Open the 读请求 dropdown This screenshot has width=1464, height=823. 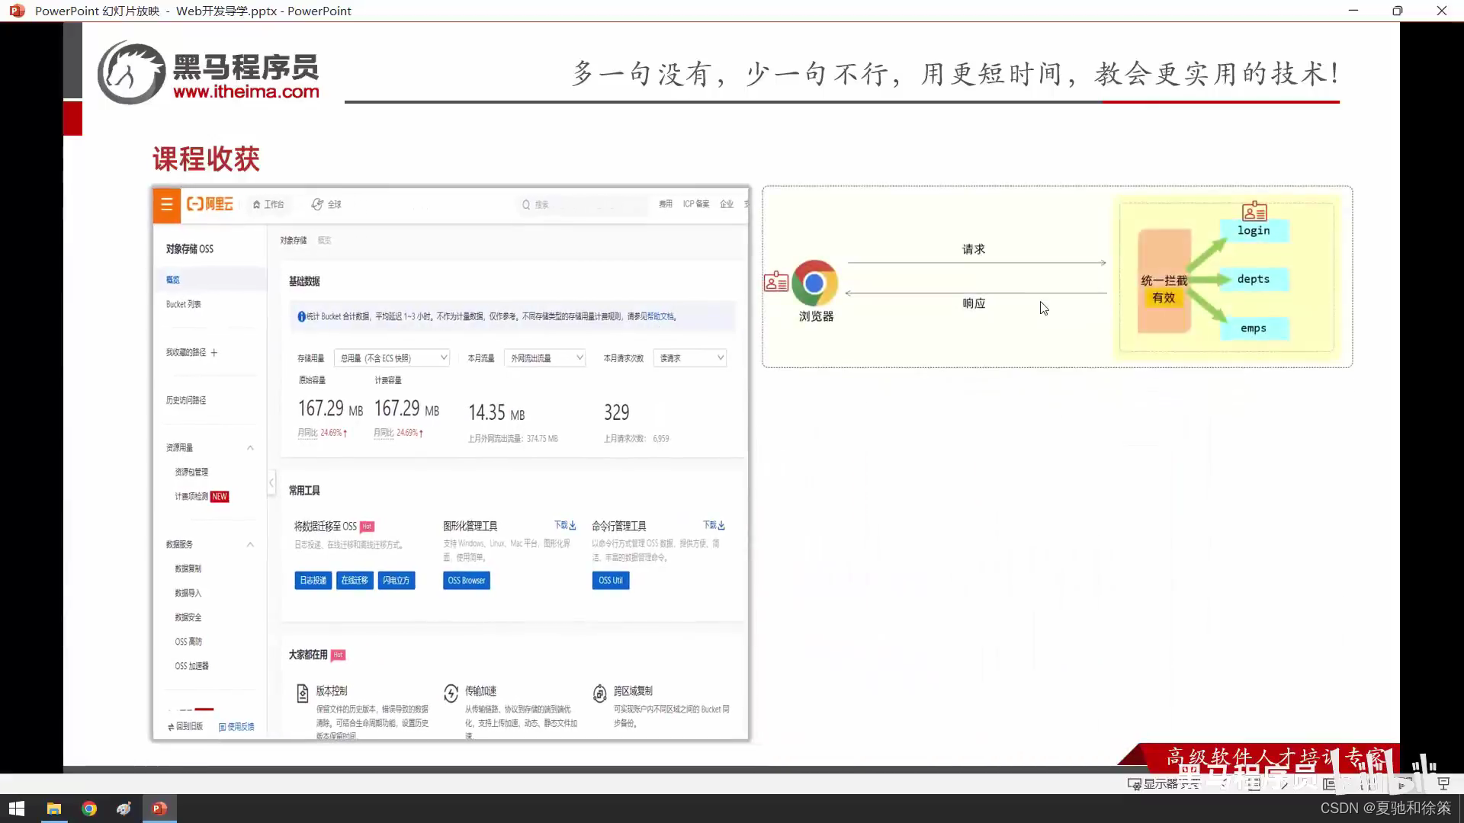click(690, 358)
